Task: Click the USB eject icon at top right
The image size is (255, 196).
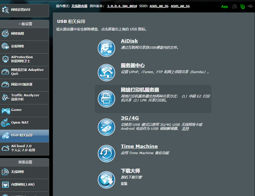Action: tap(250, 6)
